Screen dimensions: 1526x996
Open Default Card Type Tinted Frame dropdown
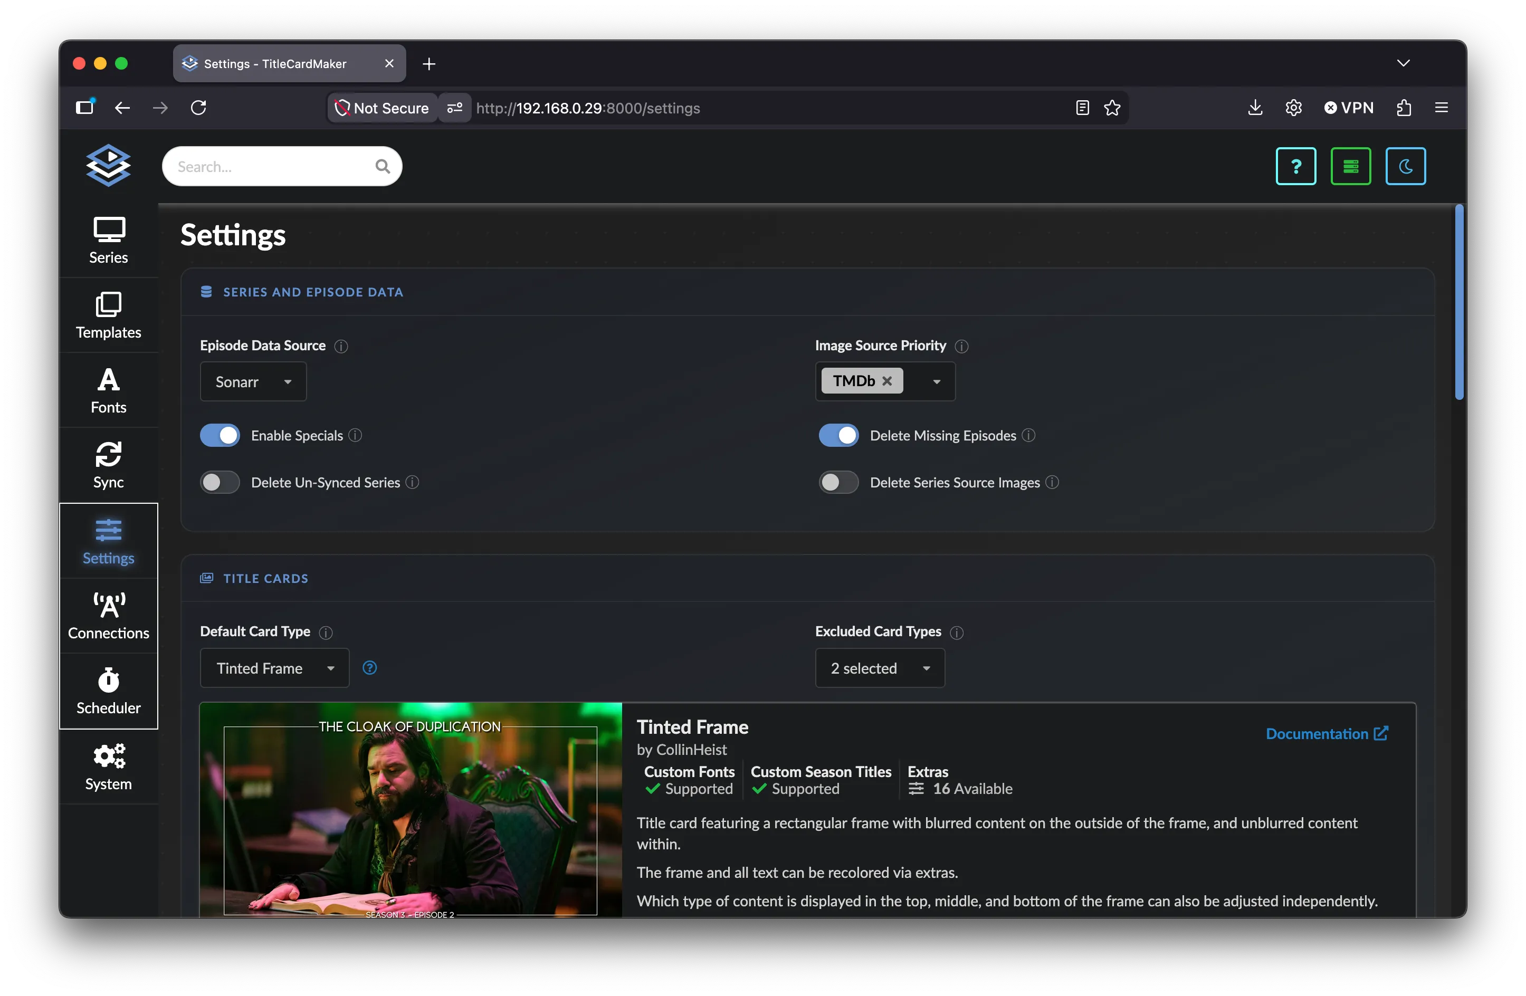click(274, 668)
